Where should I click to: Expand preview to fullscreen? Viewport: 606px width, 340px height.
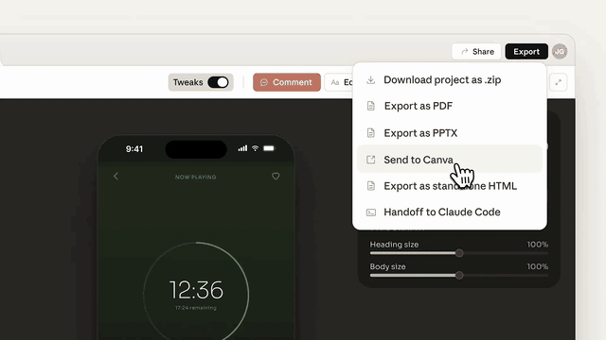pyautogui.click(x=558, y=82)
